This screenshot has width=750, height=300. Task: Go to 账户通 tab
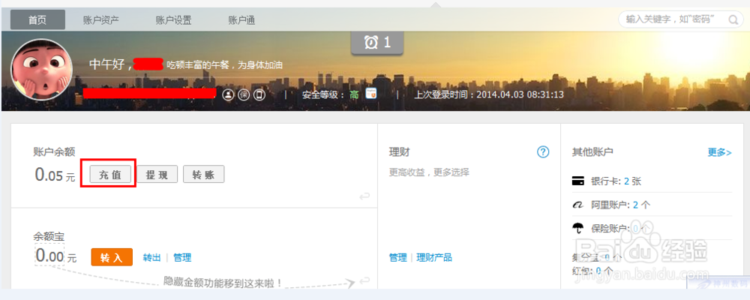coord(241,20)
